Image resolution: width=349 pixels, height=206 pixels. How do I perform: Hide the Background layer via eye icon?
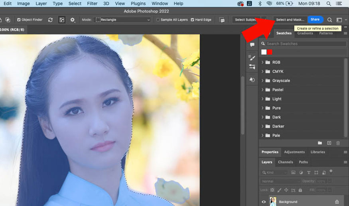[x=264, y=202]
